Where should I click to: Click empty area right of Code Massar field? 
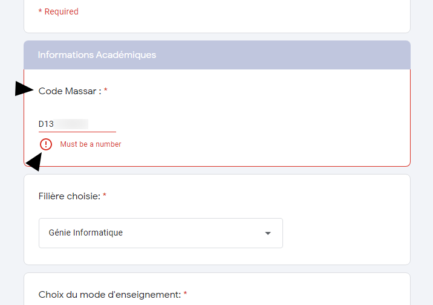click(x=260, y=124)
